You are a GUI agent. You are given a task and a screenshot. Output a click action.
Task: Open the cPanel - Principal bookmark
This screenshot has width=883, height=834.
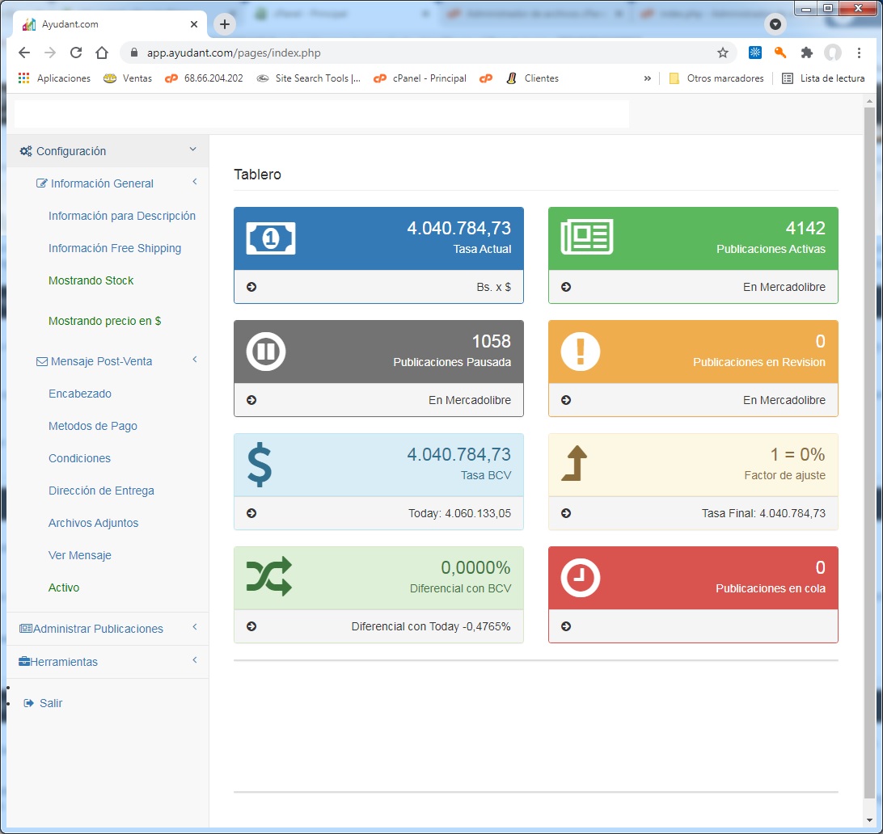tap(420, 78)
